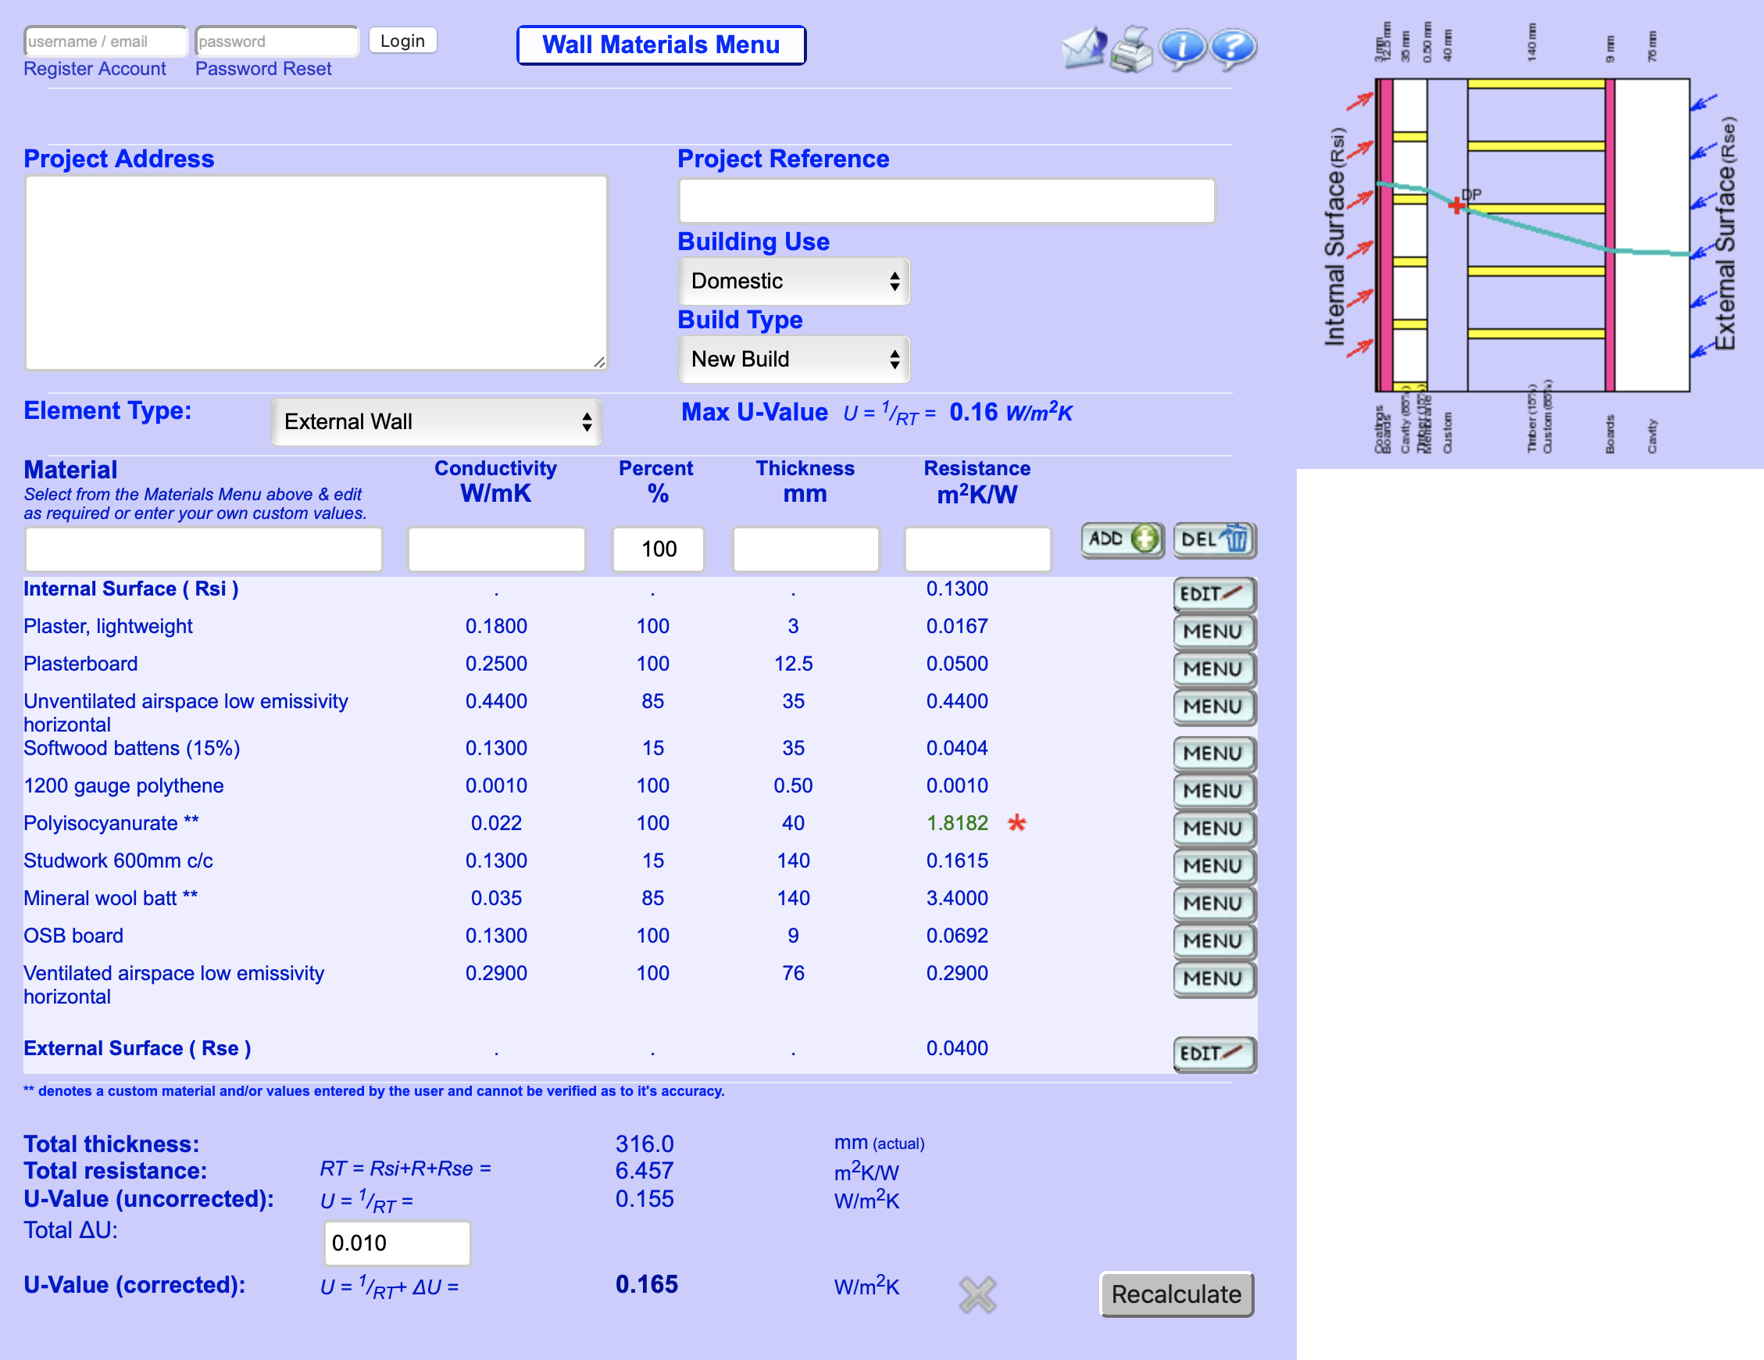The height and width of the screenshot is (1360, 1764).
Task: Follow the Register Account link
Action: (x=95, y=69)
